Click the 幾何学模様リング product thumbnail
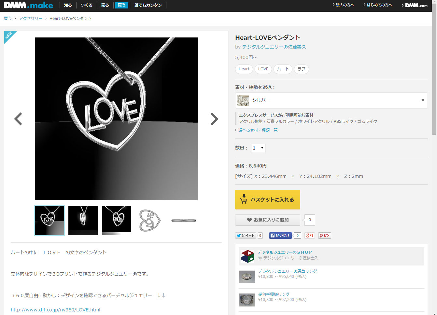 pos(247,300)
